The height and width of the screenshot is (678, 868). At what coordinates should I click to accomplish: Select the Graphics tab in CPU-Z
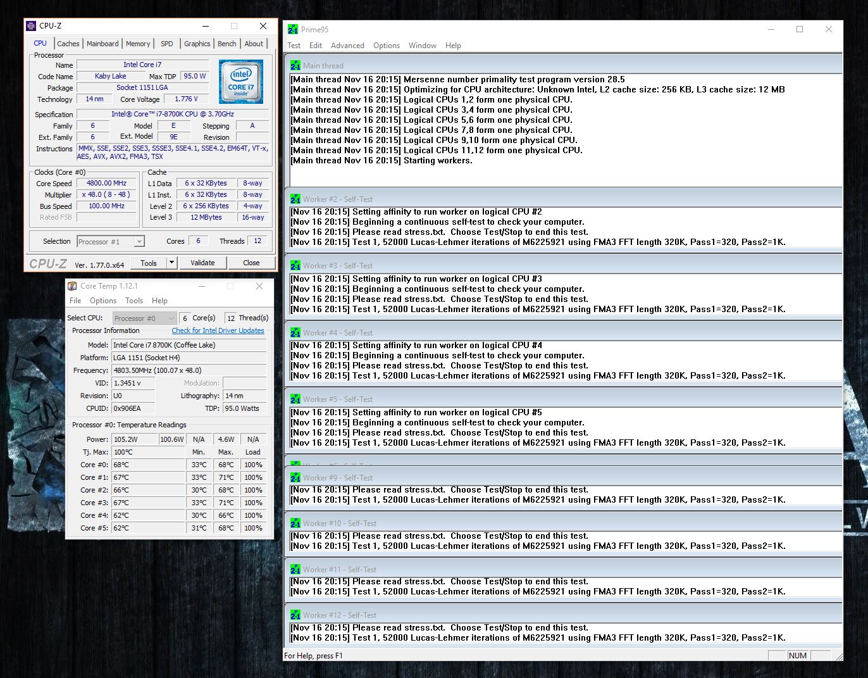coord(197,44)
